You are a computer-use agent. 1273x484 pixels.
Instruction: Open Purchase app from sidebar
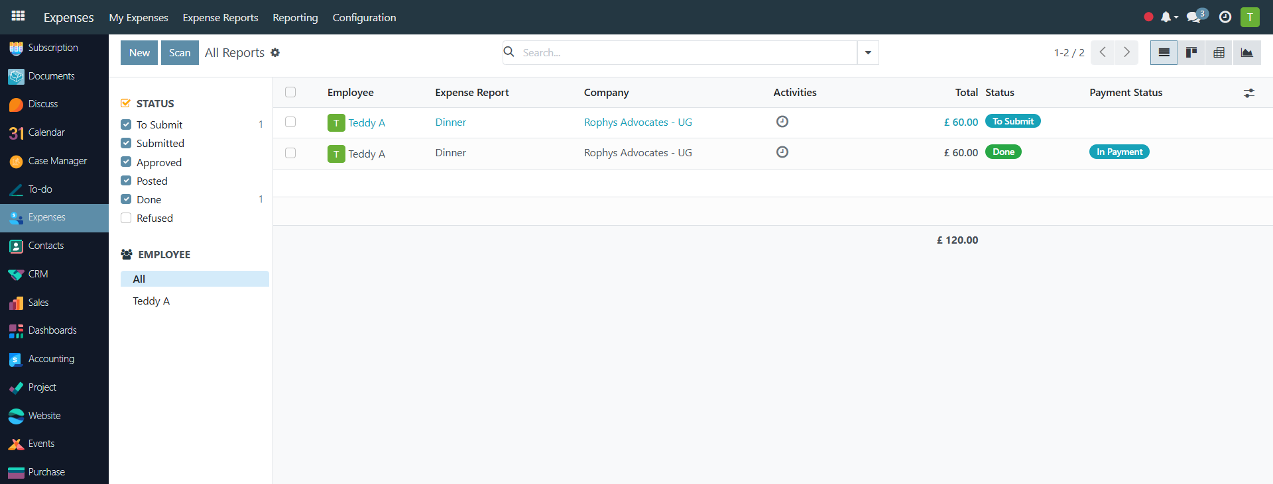54,472
